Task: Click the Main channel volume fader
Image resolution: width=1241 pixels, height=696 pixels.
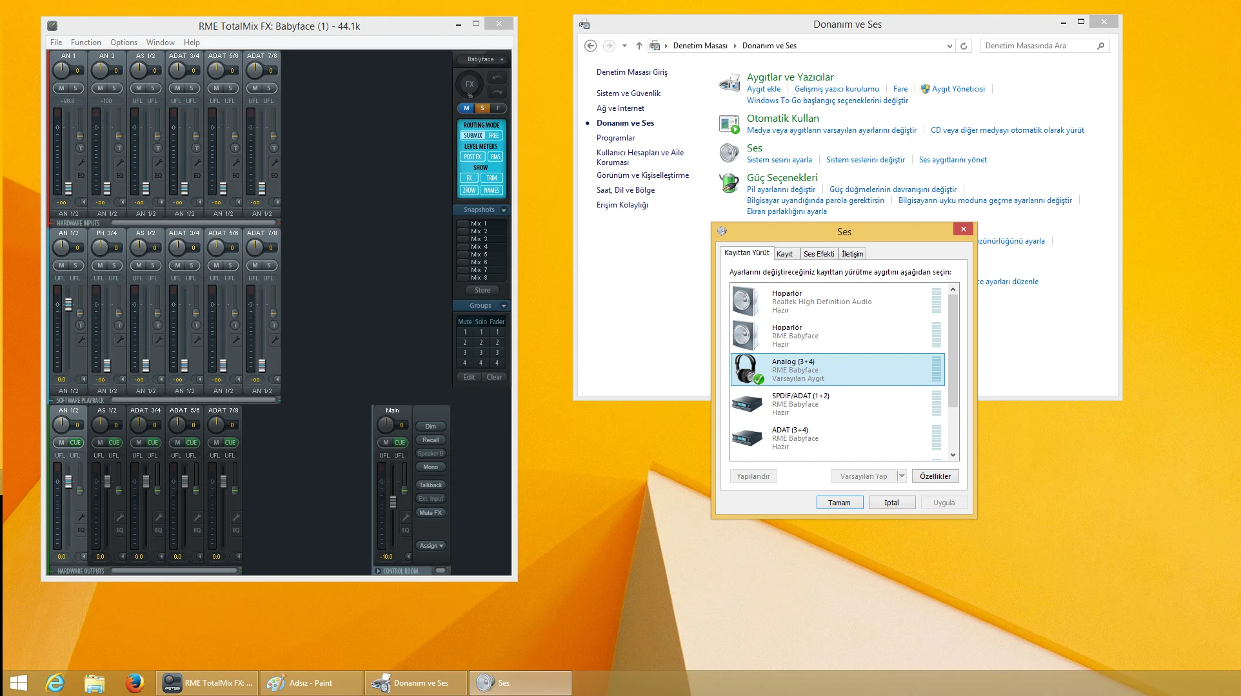Action: pyautogui.click(x=393, y=501)
